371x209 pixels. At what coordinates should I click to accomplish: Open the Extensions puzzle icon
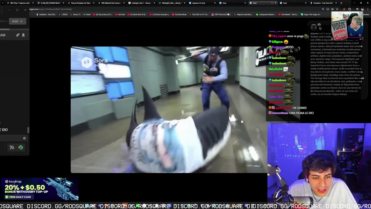point(349,9)
